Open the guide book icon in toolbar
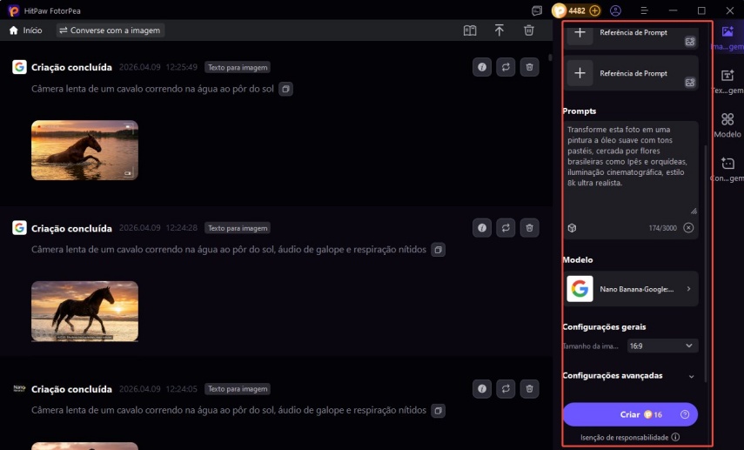 point(470,30)
